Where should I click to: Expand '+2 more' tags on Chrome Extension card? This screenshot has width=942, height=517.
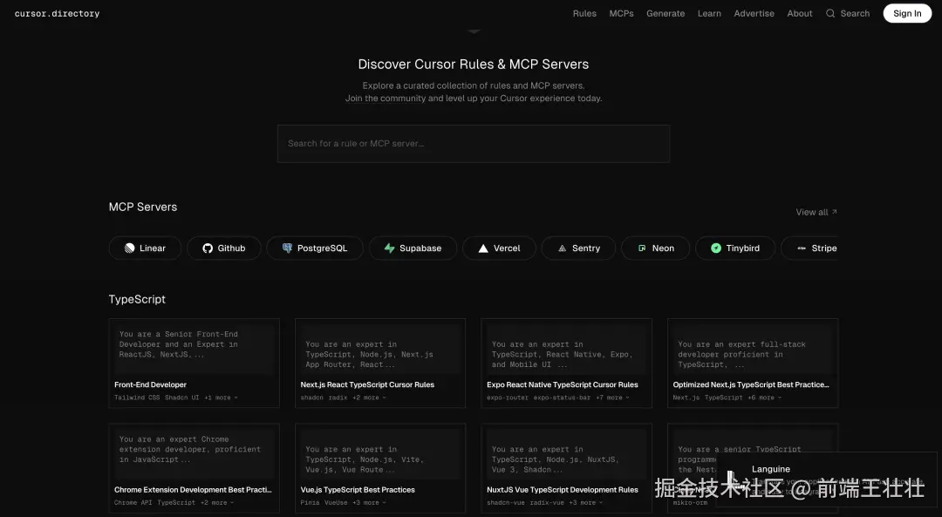pos(217,502)
